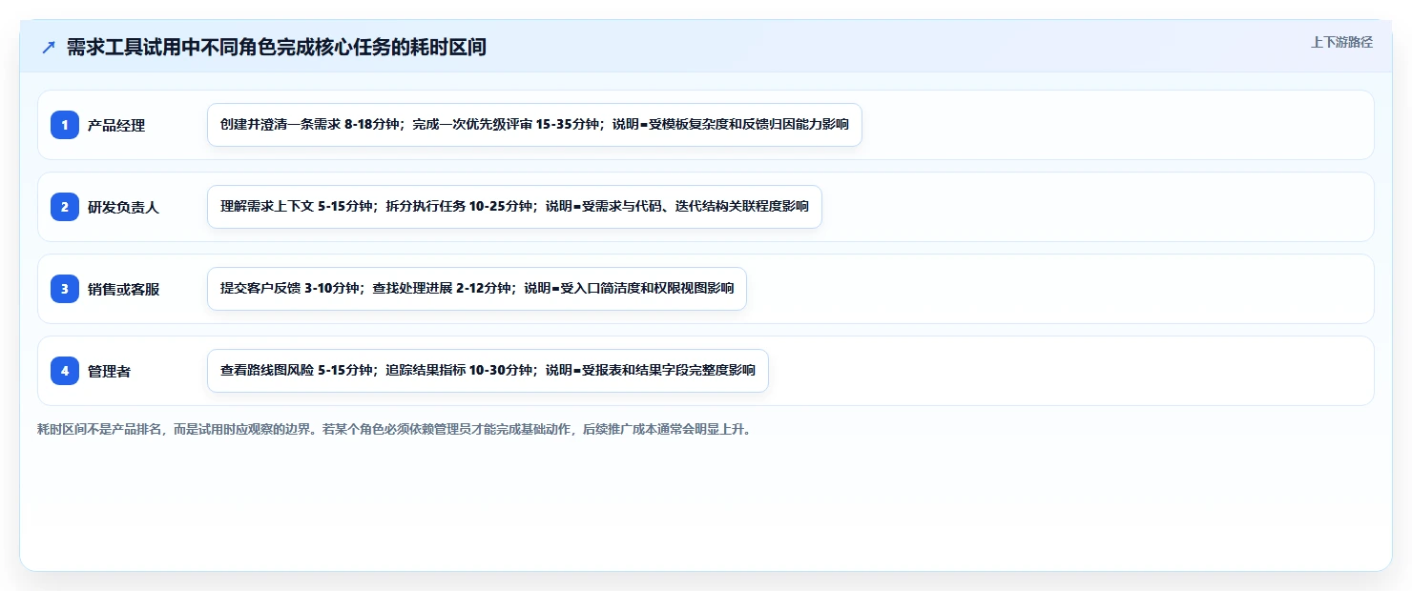1412x591 pixels.
Task: Click the 上下游路径 label in header
Action: [x=1341, y=42]
